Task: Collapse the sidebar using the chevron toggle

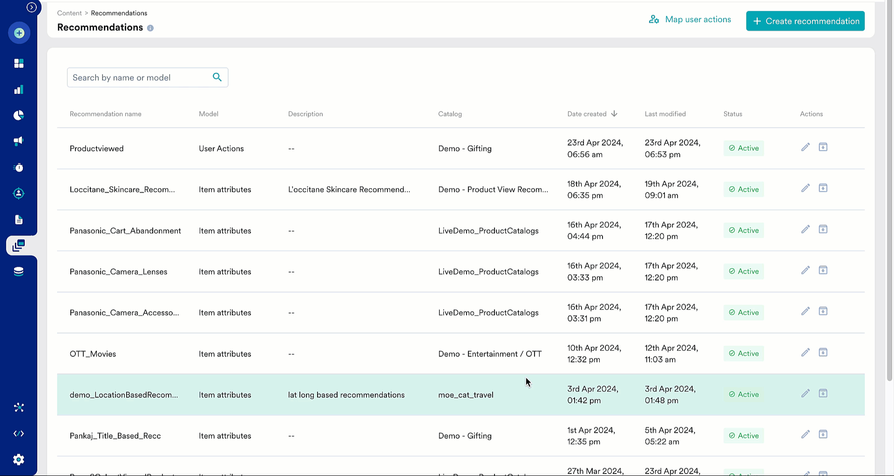Action: (32, 7)
